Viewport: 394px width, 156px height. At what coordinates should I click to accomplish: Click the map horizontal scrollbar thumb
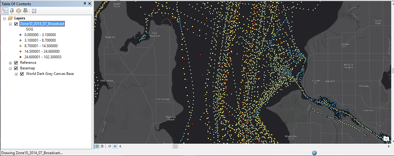pyautogui.click(x=175, y=146)
